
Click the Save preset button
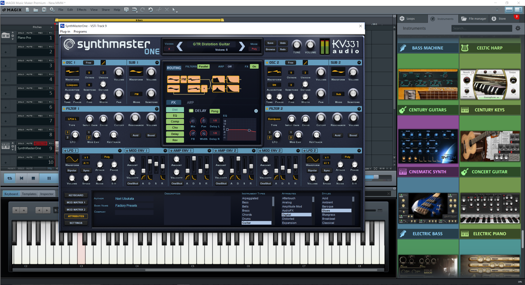pyautogui.click(x=270, y=43)
